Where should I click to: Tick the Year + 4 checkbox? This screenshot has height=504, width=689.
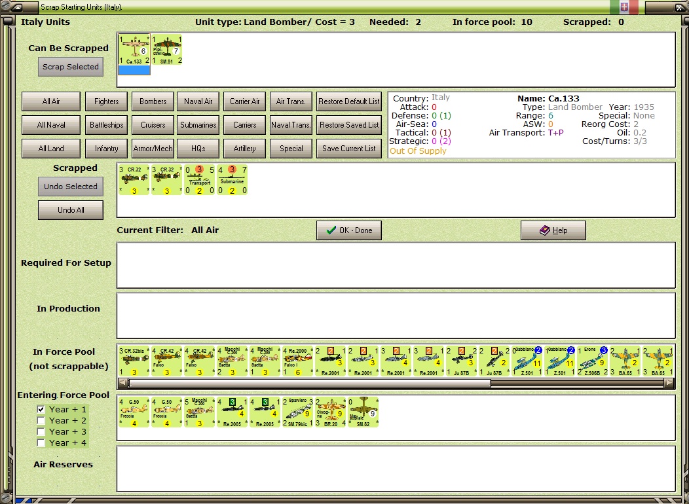[41, 442]
